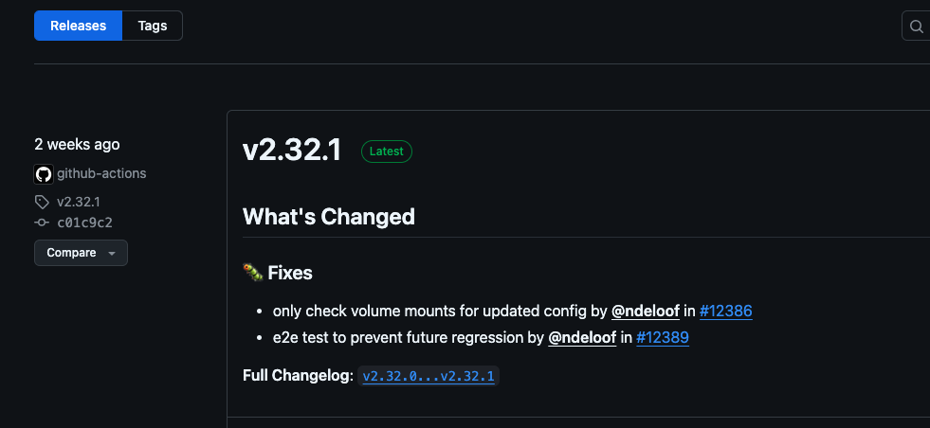
Task: Switch to the Releases tab
Action: click(x=79, y=26)
